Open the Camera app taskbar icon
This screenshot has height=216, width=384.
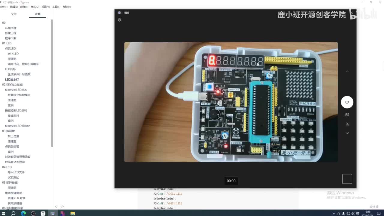tap(53, 213)
